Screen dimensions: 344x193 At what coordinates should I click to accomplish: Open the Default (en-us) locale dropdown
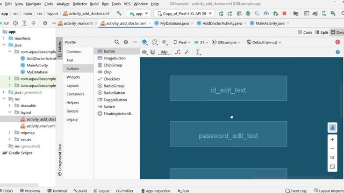[x=264, y=42]
